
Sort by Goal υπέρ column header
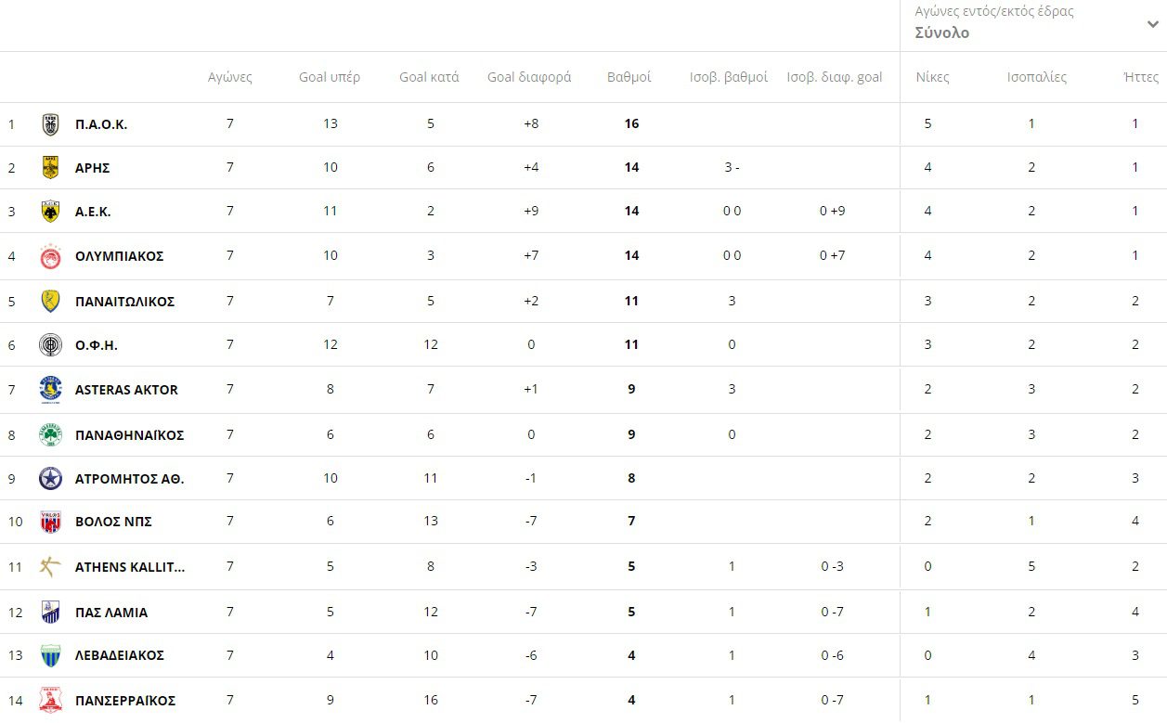click(330, 77)
